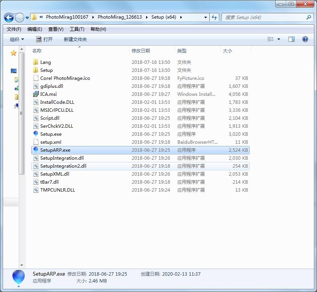Open the 文件(F) menu
This screenshot has width=317, height=292.
pos(14,29)
